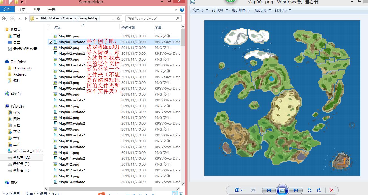The image size is (368, 195).
Task: Switch to 共享 ribbon tab
Action: click(x=37, y=10)
